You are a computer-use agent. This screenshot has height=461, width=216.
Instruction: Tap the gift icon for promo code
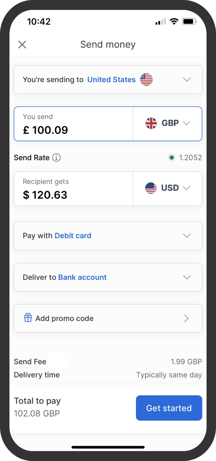28,318
